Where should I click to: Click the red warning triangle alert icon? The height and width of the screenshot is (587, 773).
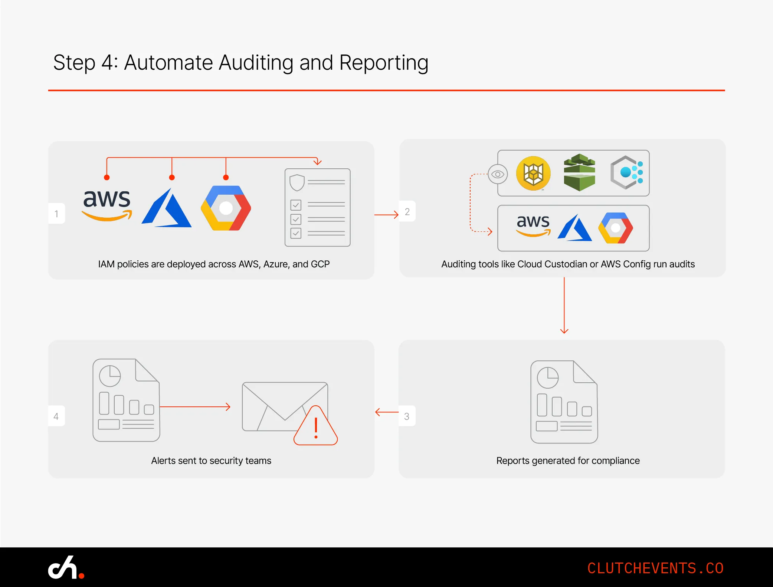pos(316,426)
